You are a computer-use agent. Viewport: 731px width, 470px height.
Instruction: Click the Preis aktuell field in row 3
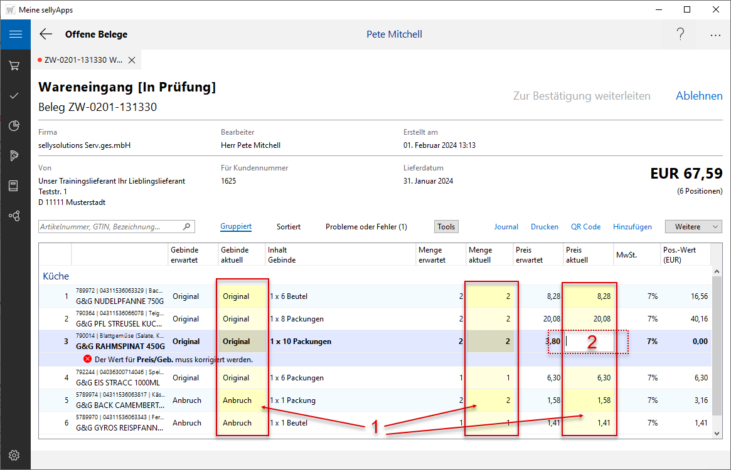[x=588, y=342]
